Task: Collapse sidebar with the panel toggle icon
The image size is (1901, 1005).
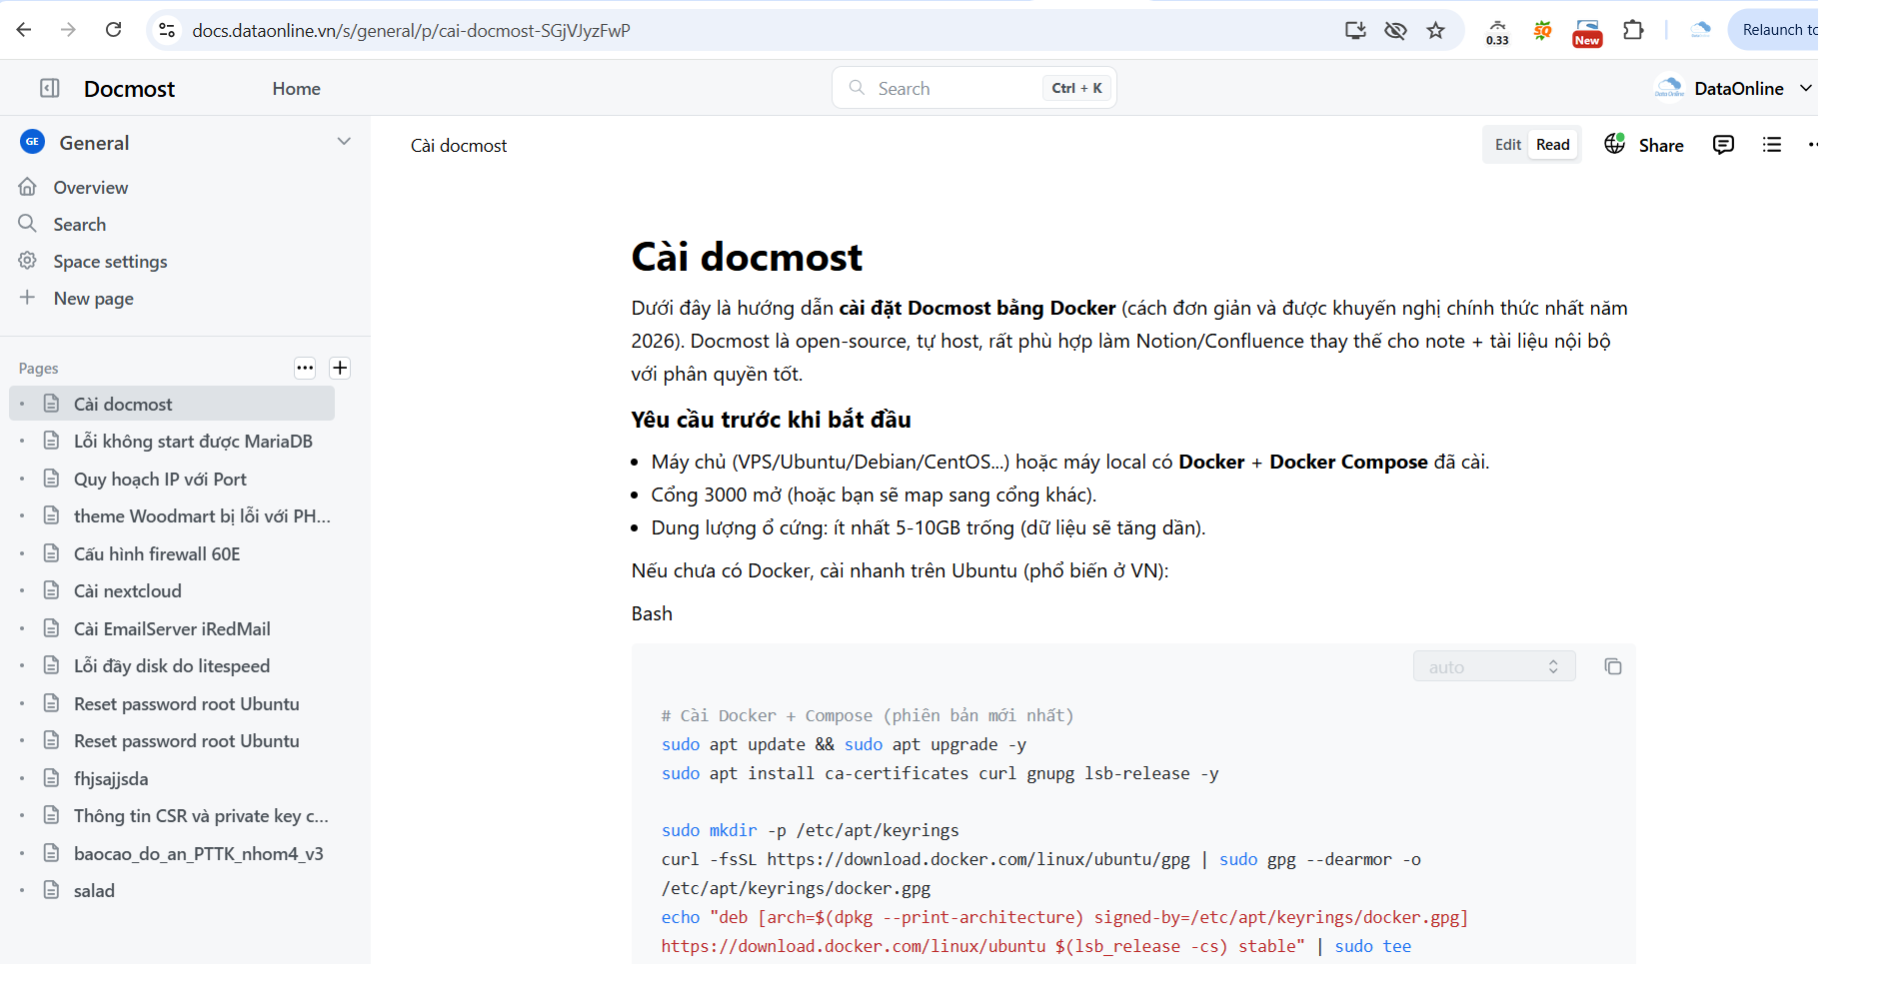Action: click(49, 88)
